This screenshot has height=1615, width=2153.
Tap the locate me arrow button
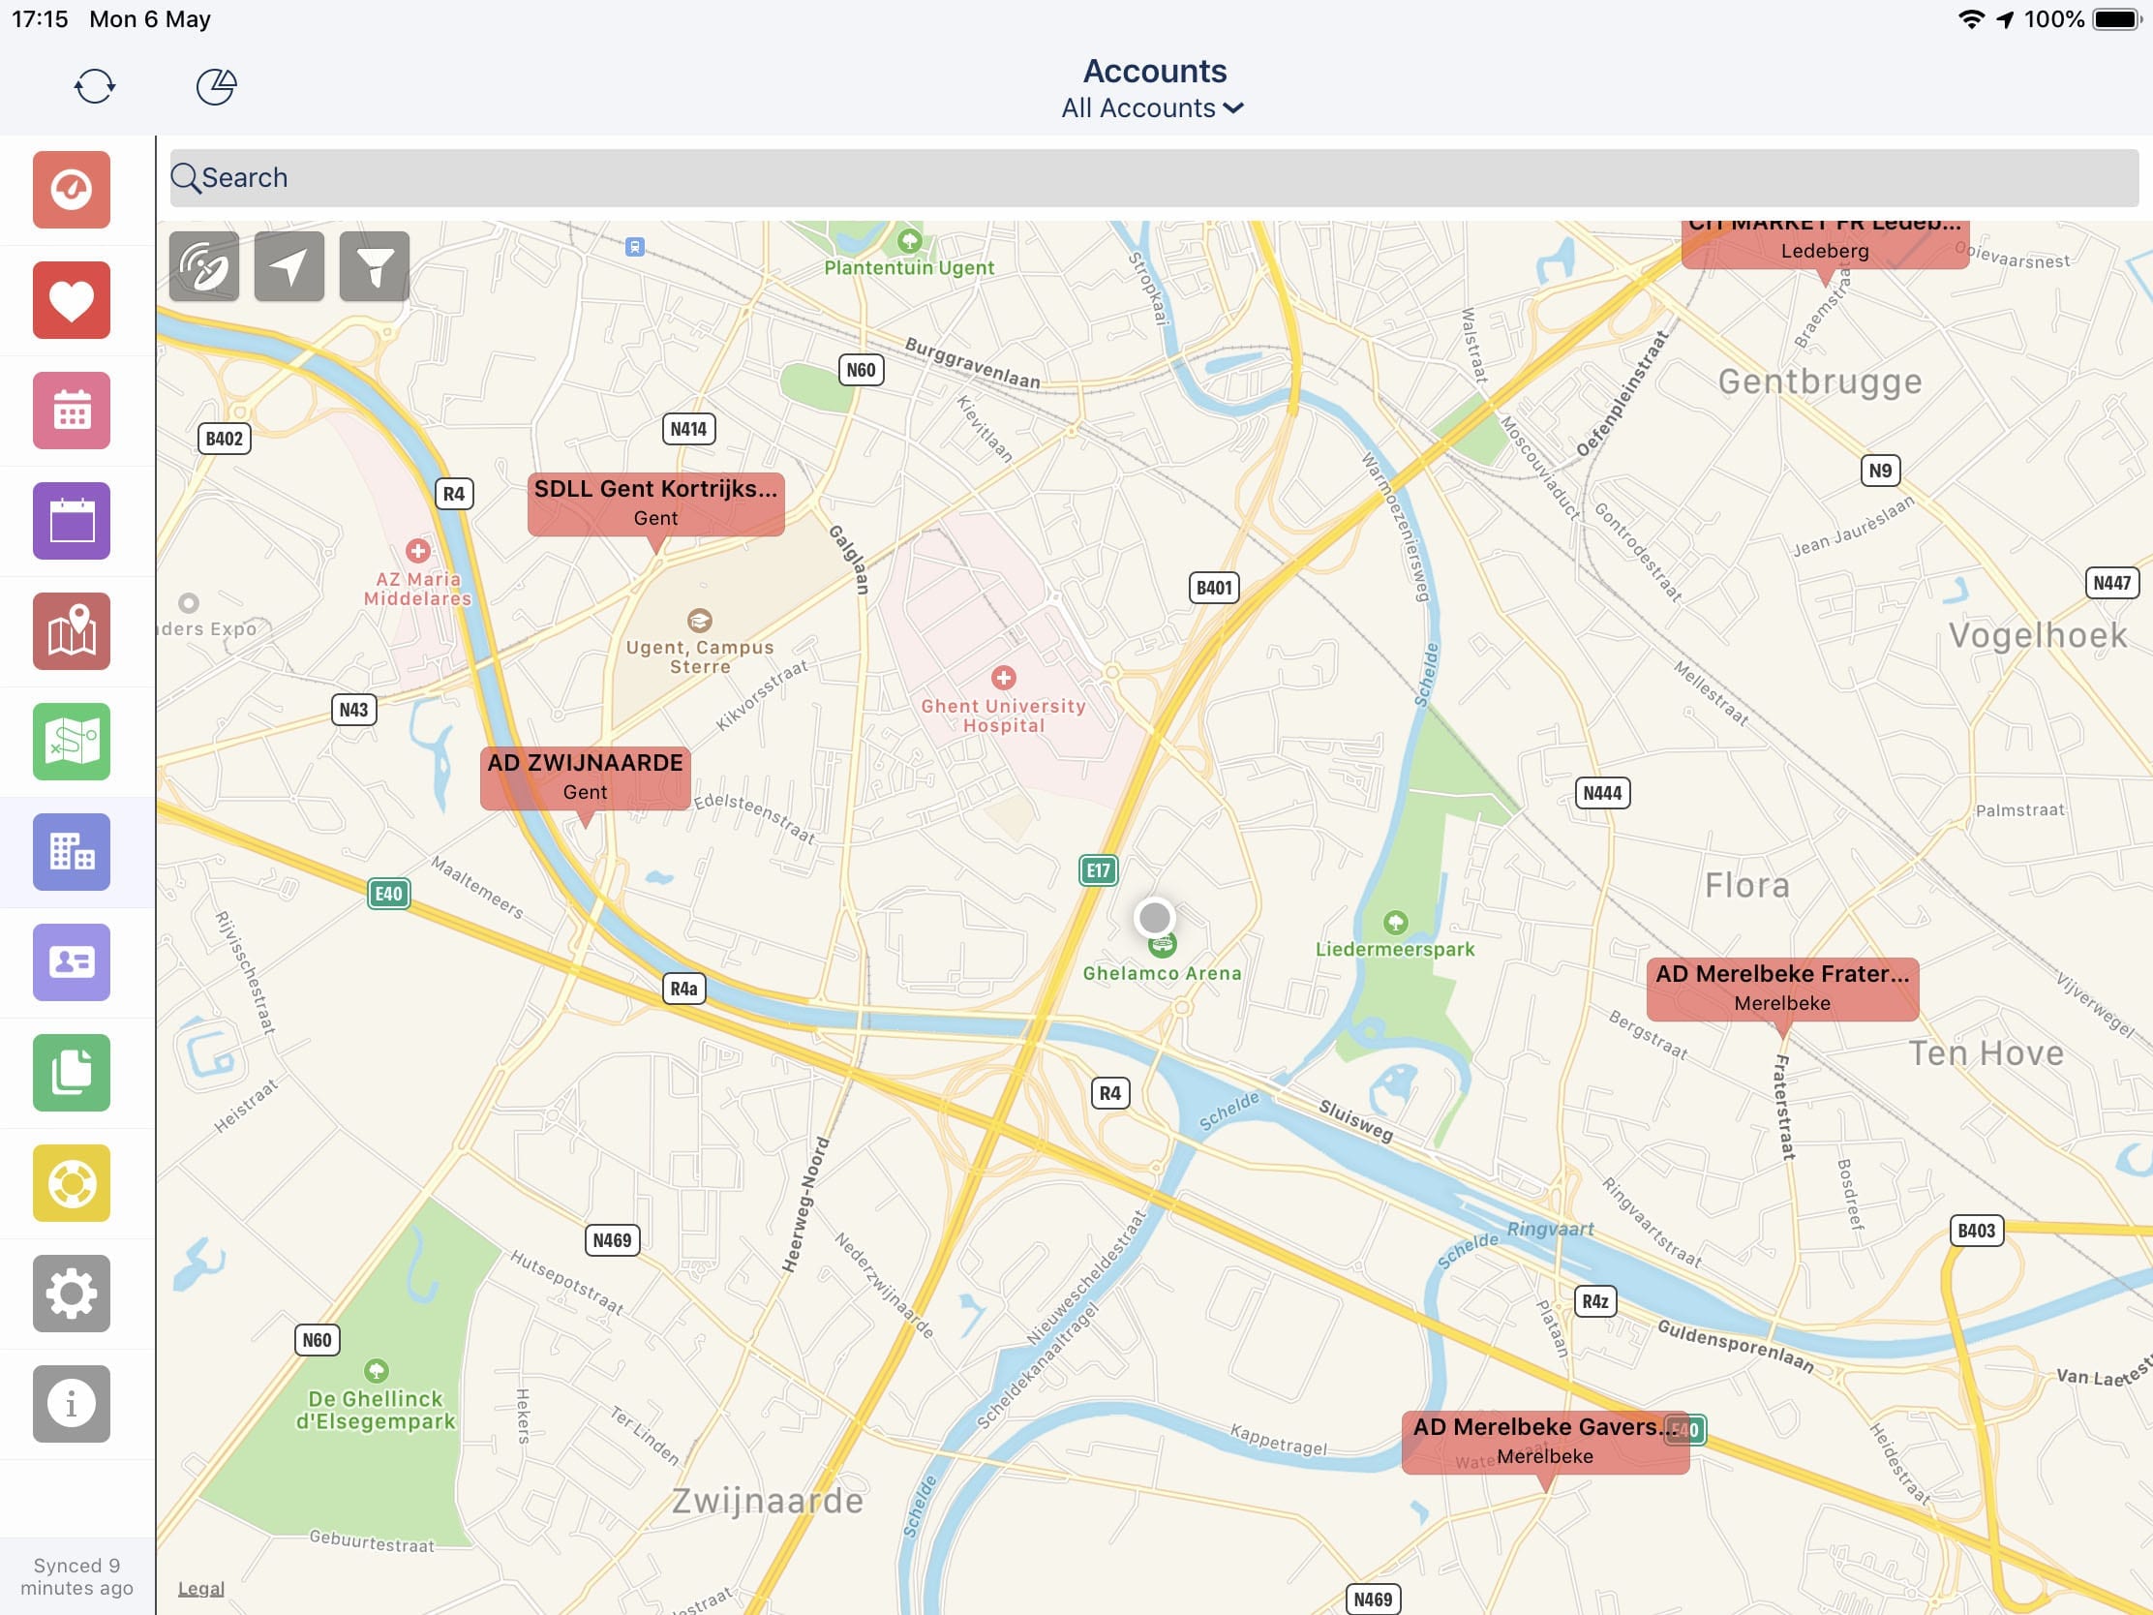point(289,266)
